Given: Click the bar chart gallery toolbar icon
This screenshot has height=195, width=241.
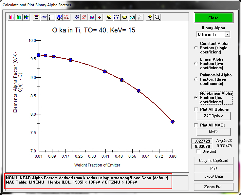Looking at the screenshot, I should click(11, 17).
